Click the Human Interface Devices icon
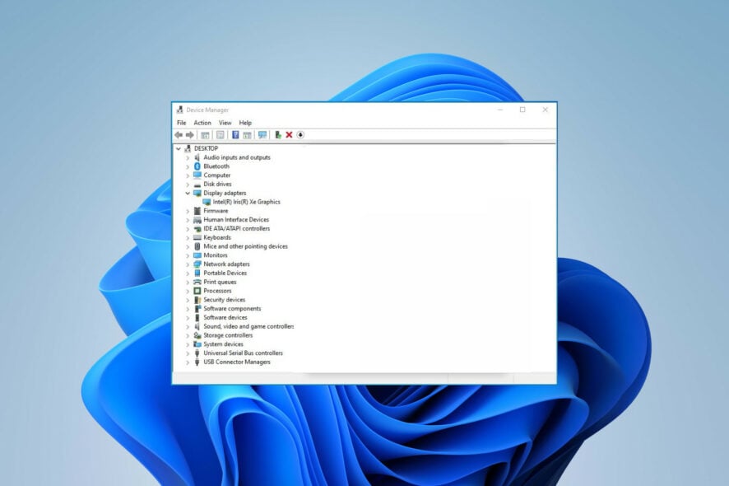The image size is (729, 486). coord(197,220)
